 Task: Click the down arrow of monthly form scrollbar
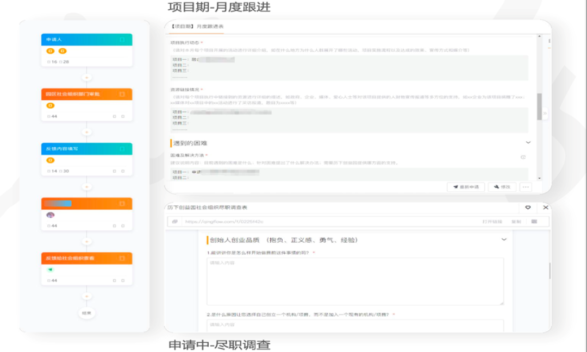tap(540, 178)
